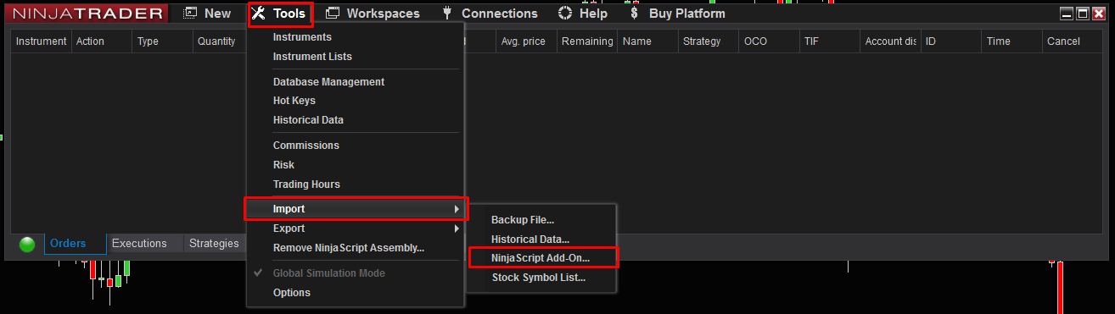Click the window icon beside New
Viewport: 1115px width, 314px height.
(x=190, y=14)
